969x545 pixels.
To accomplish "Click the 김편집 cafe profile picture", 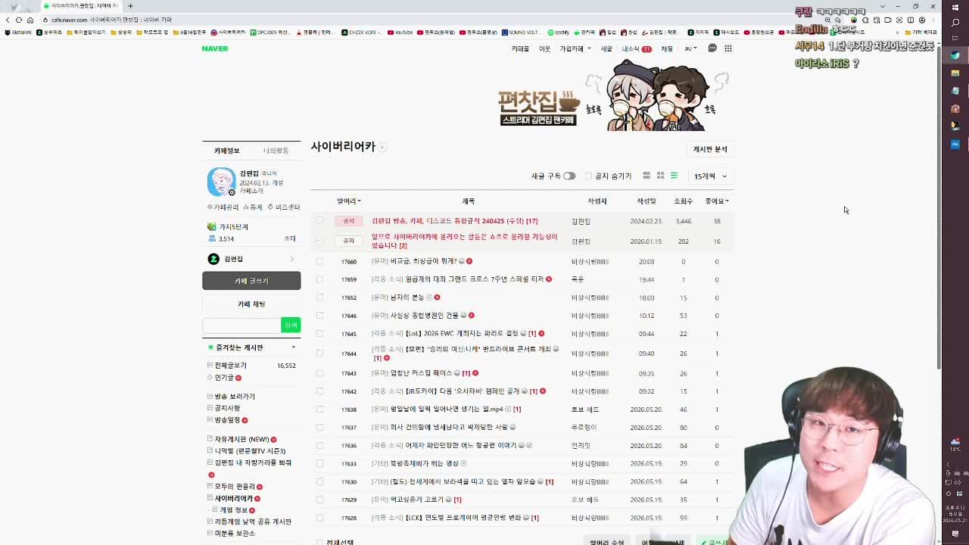I will 221,182.
